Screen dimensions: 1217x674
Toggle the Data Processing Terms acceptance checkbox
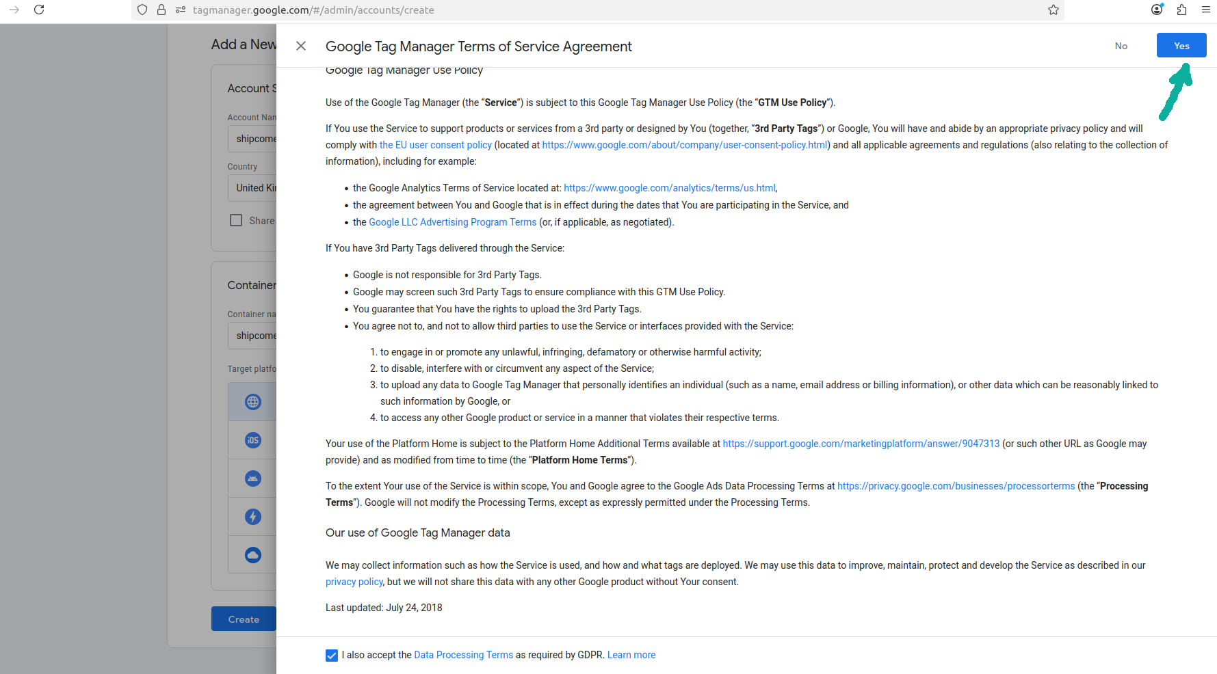tap(332, 656)
